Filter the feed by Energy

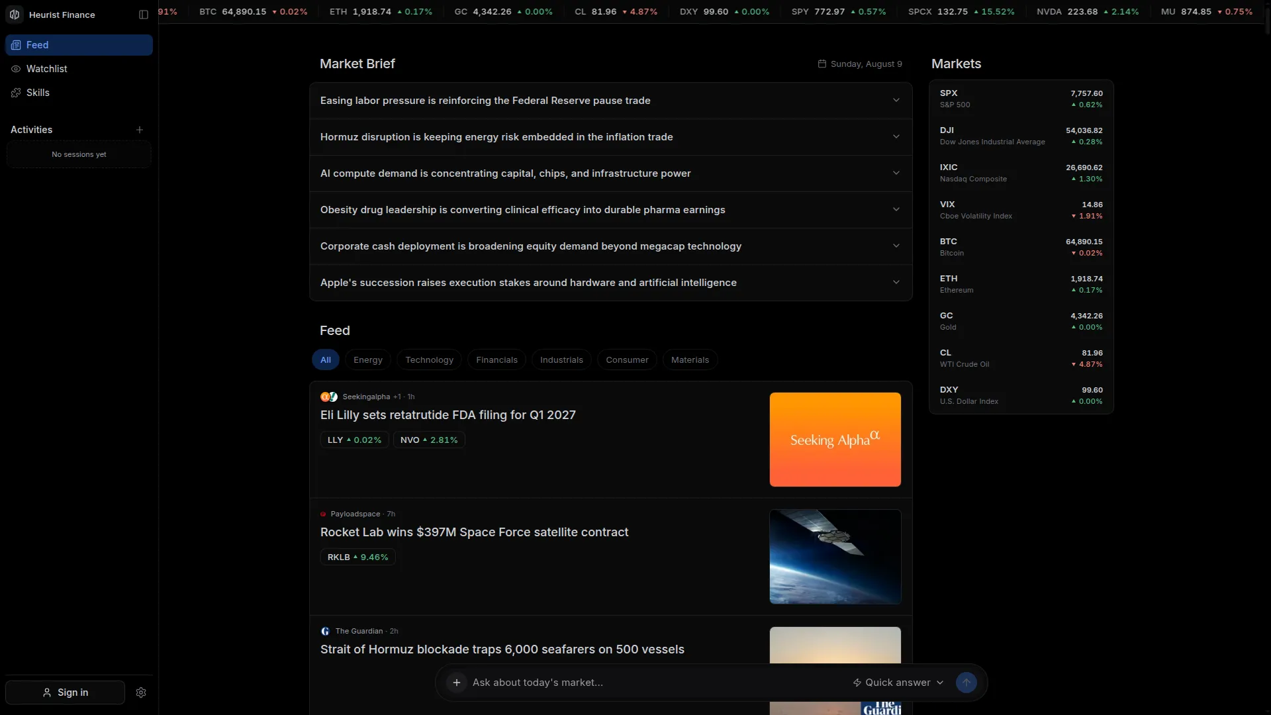click(x=368, y=360)
